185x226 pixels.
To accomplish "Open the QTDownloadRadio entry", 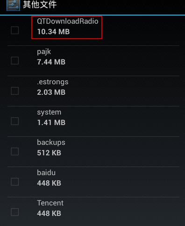I will pos(93,31).
